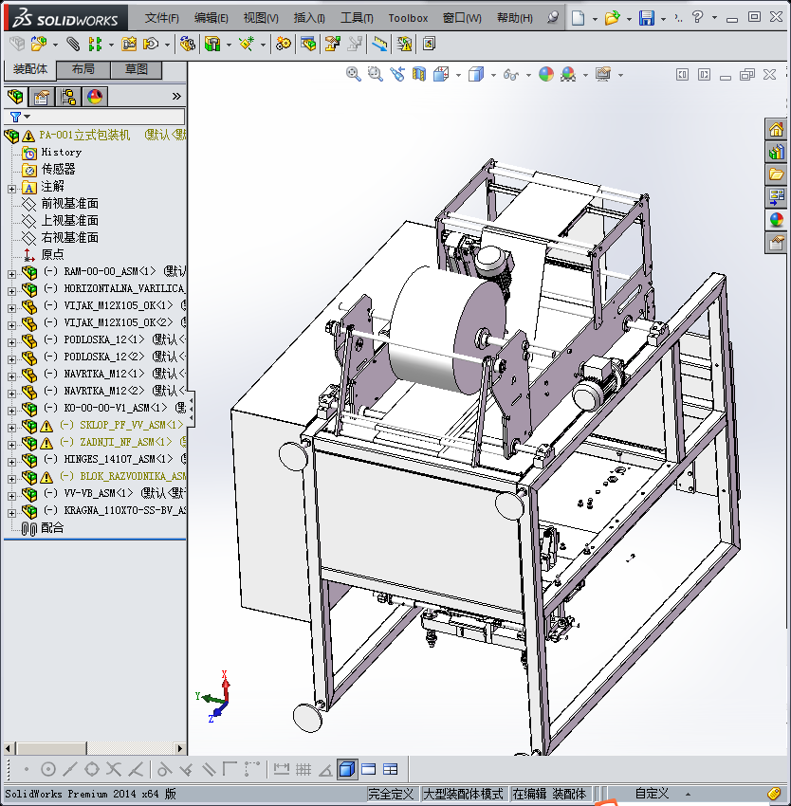
Task: Select 前视基准面 in the tree
Action: [69, 204]
